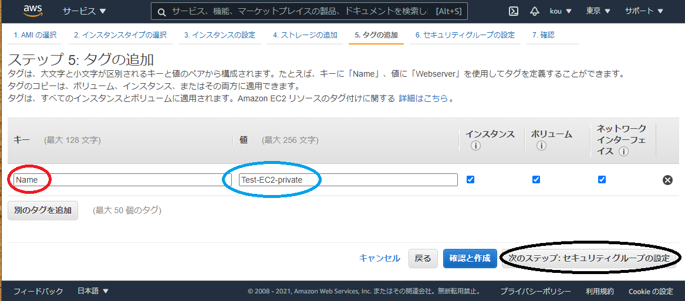685x301 pixels.
Task: Go to step 1. AMI の選択 tab
Action: tap(35, 35)
